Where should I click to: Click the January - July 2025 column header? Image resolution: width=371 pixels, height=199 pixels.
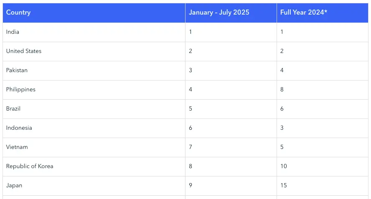point(231,13)
